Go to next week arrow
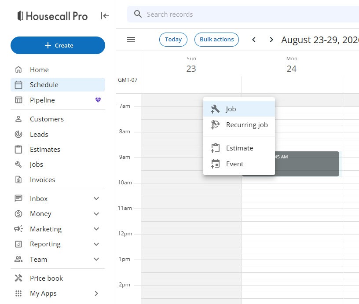The image size is (359, 304). (271, 40)
